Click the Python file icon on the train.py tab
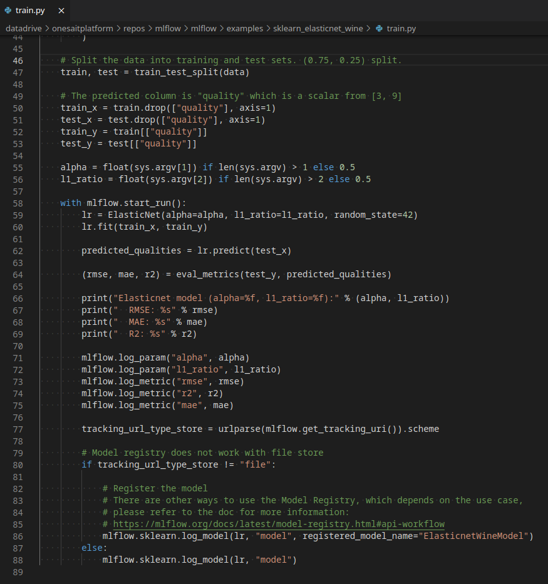This screenshot has height=584, width=548. coord(8,11)
